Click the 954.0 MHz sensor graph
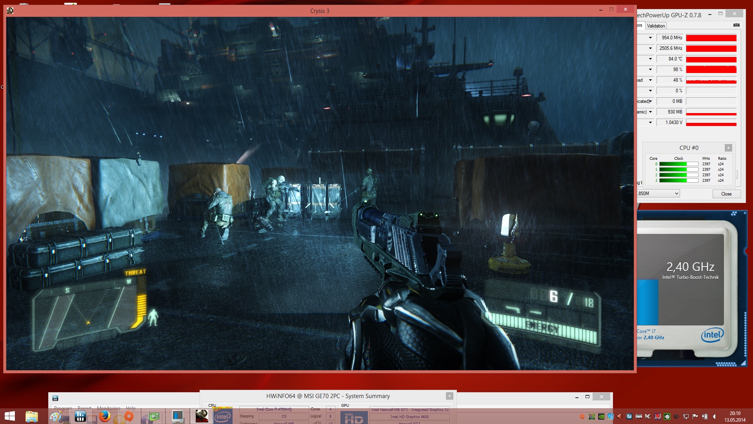Viewport: 753px width, 424px height. coord(711,38)
